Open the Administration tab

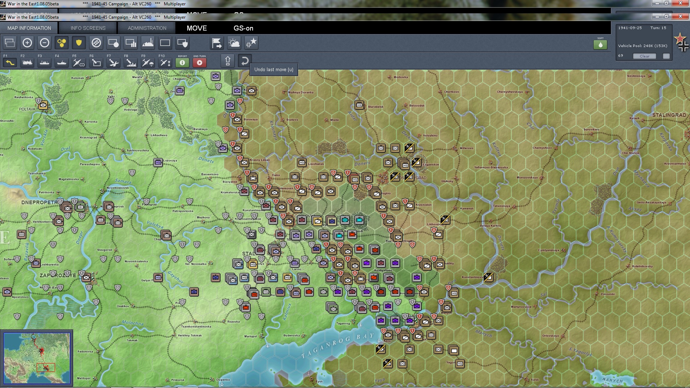(147, 28)
